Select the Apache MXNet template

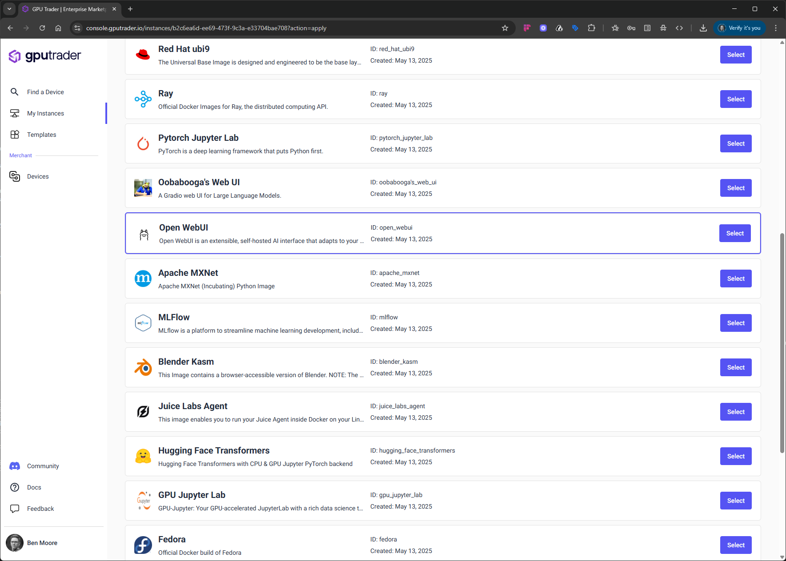pos(736,279)
